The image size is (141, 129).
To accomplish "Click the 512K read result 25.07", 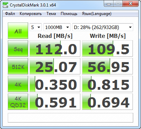I will coord(55,66).
